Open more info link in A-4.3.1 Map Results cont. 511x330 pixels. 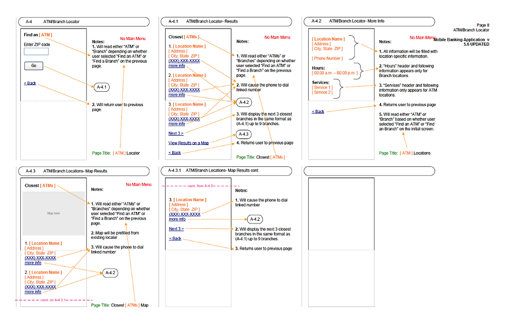(177, 219)
